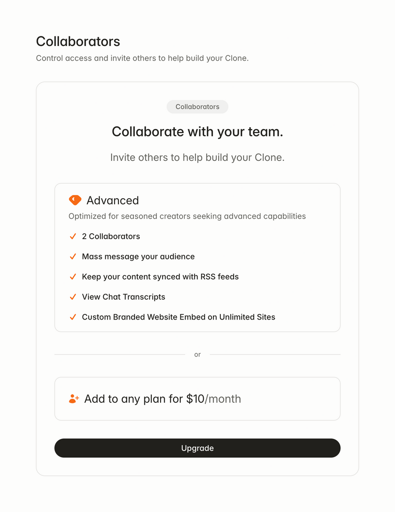This screenshot has height=512, width=395.
Task: Click the orange tag icon beside Advanced
Action: 75,200
